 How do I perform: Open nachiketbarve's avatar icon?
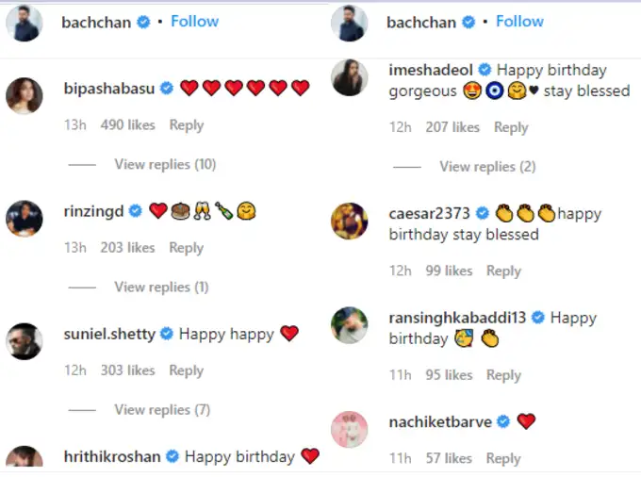coord(350,430)
